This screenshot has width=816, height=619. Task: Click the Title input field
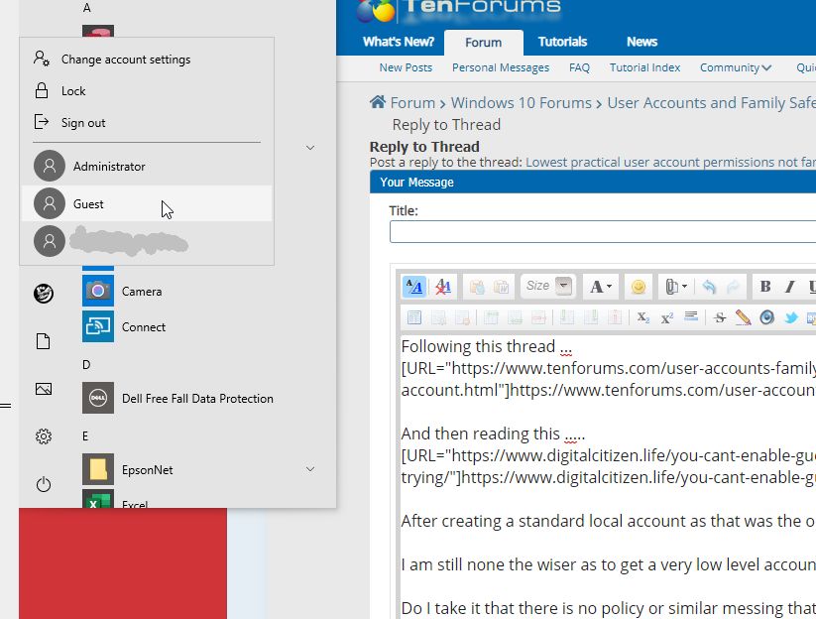pyautogui.click(x=603, y=232)
